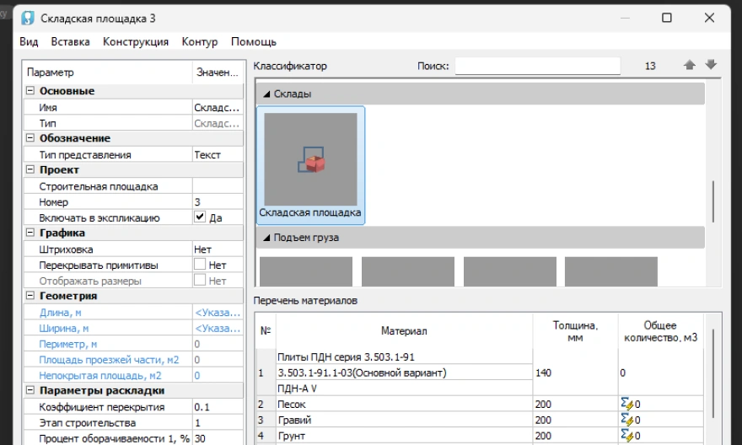Toggle Отображать размеры checkbox
The width and height of the screenshot is (742, 445).
coord(200,281)
